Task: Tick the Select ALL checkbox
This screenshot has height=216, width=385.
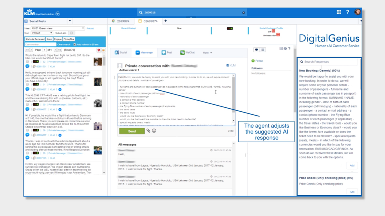Action: coord(71,33)
